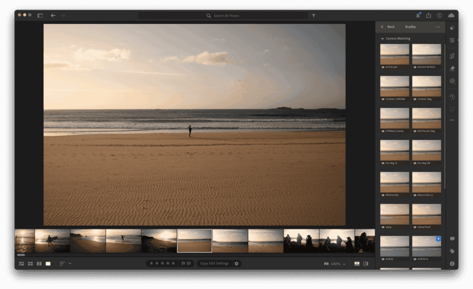The image size is (473, 289).
Task: Open the filter menu beside the search bar
Action: 314,15
